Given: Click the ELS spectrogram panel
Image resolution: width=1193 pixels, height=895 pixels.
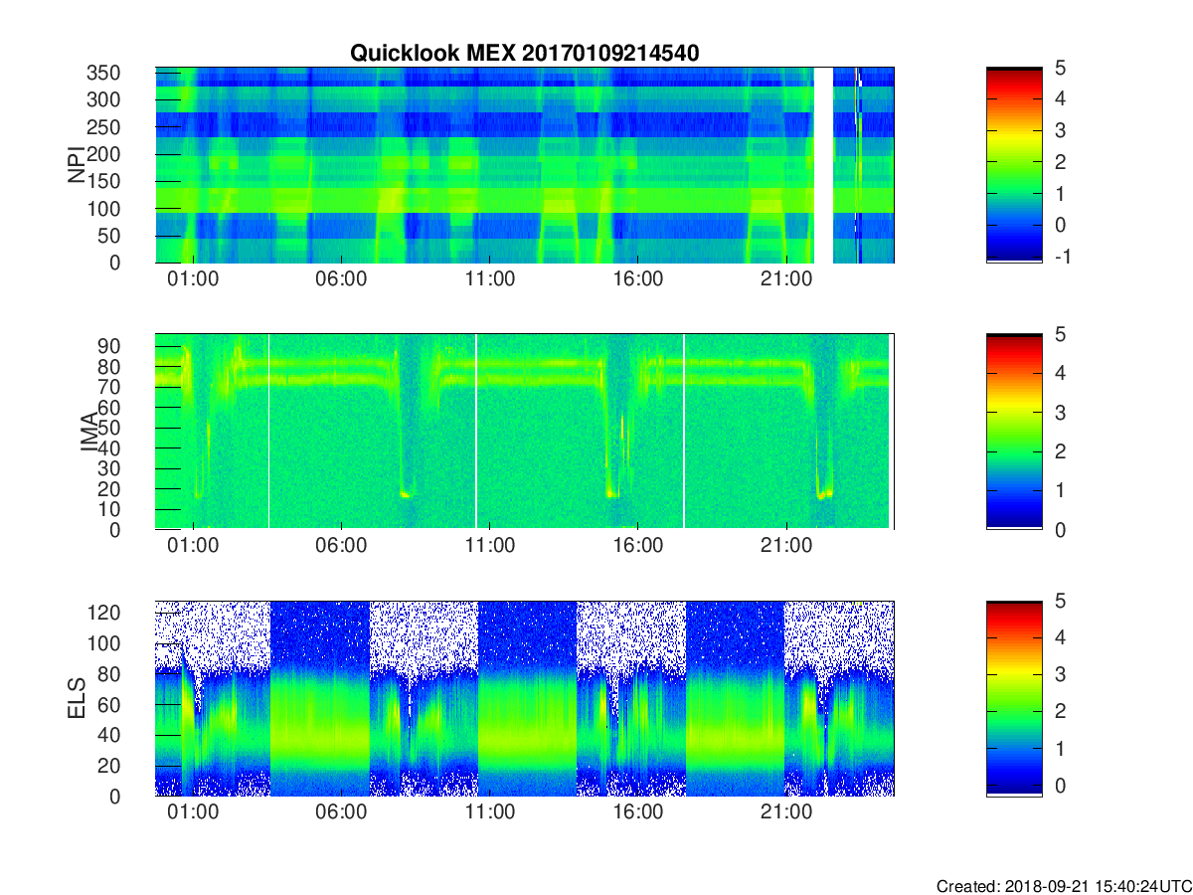Looking at the screenshot, I should coord(525,698).
